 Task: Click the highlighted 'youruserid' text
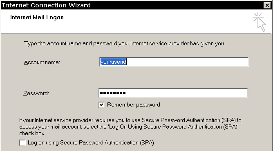[x=113, y=62]
